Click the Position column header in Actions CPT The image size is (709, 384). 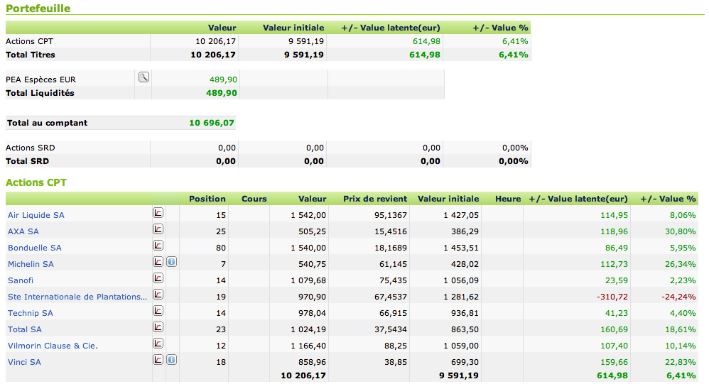tap(207, 199)
